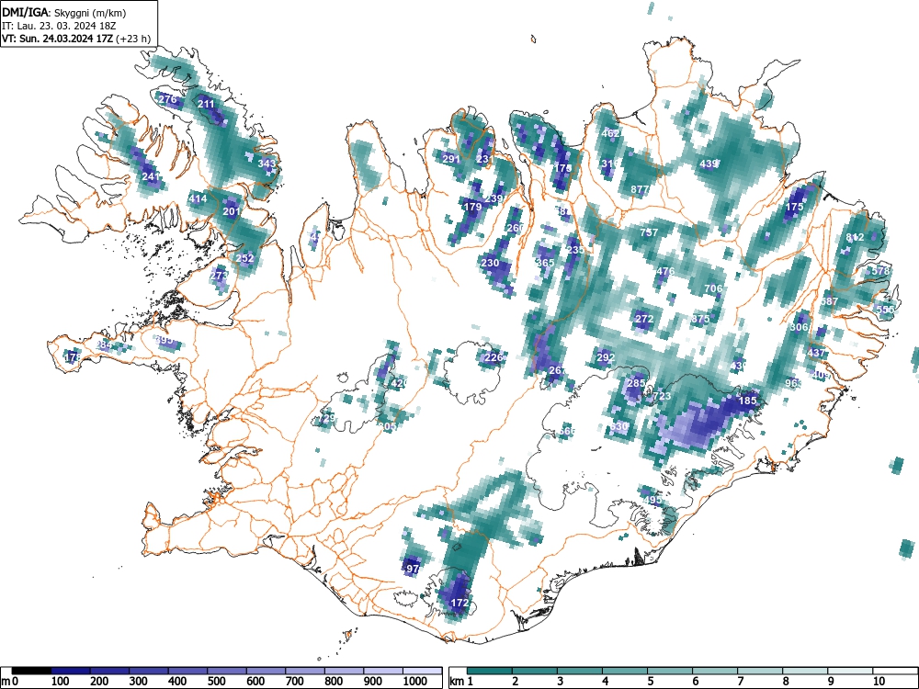Click the visibility value 291
The width and height of the screenshot is (919, 689).
(x=451, y=159)
